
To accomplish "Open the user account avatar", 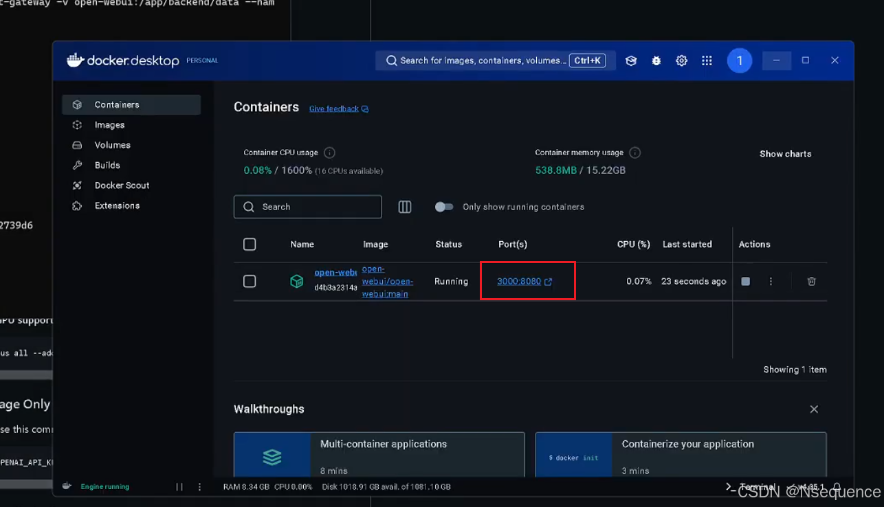I will [x=740, y=60].
